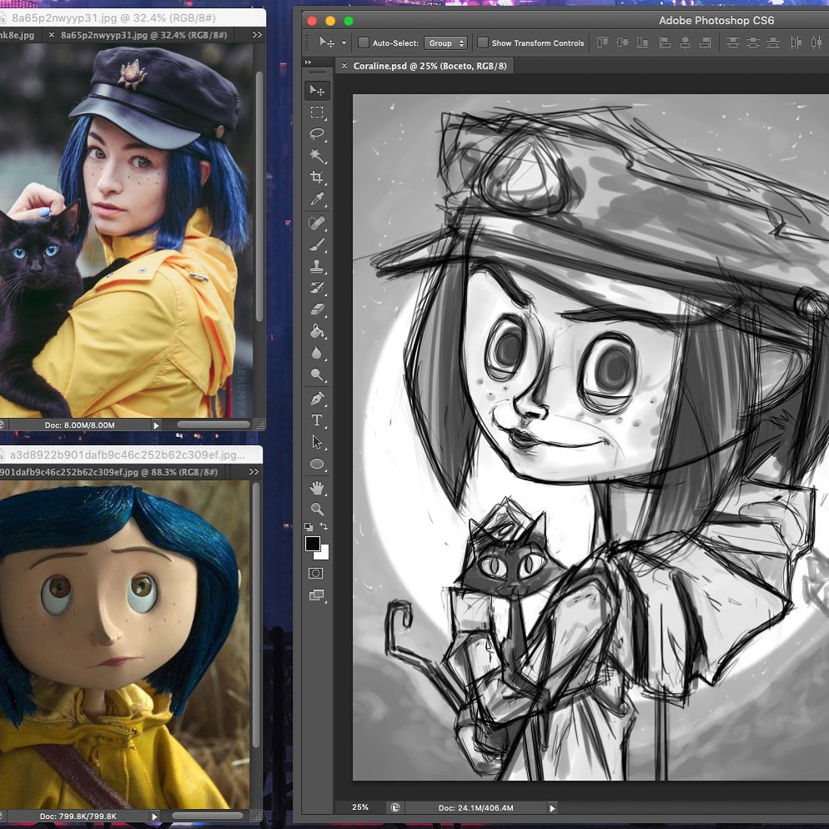This screenshot has width=829, height=829.
Task: Select the Hand tool
Action: (x=317, y=487)
